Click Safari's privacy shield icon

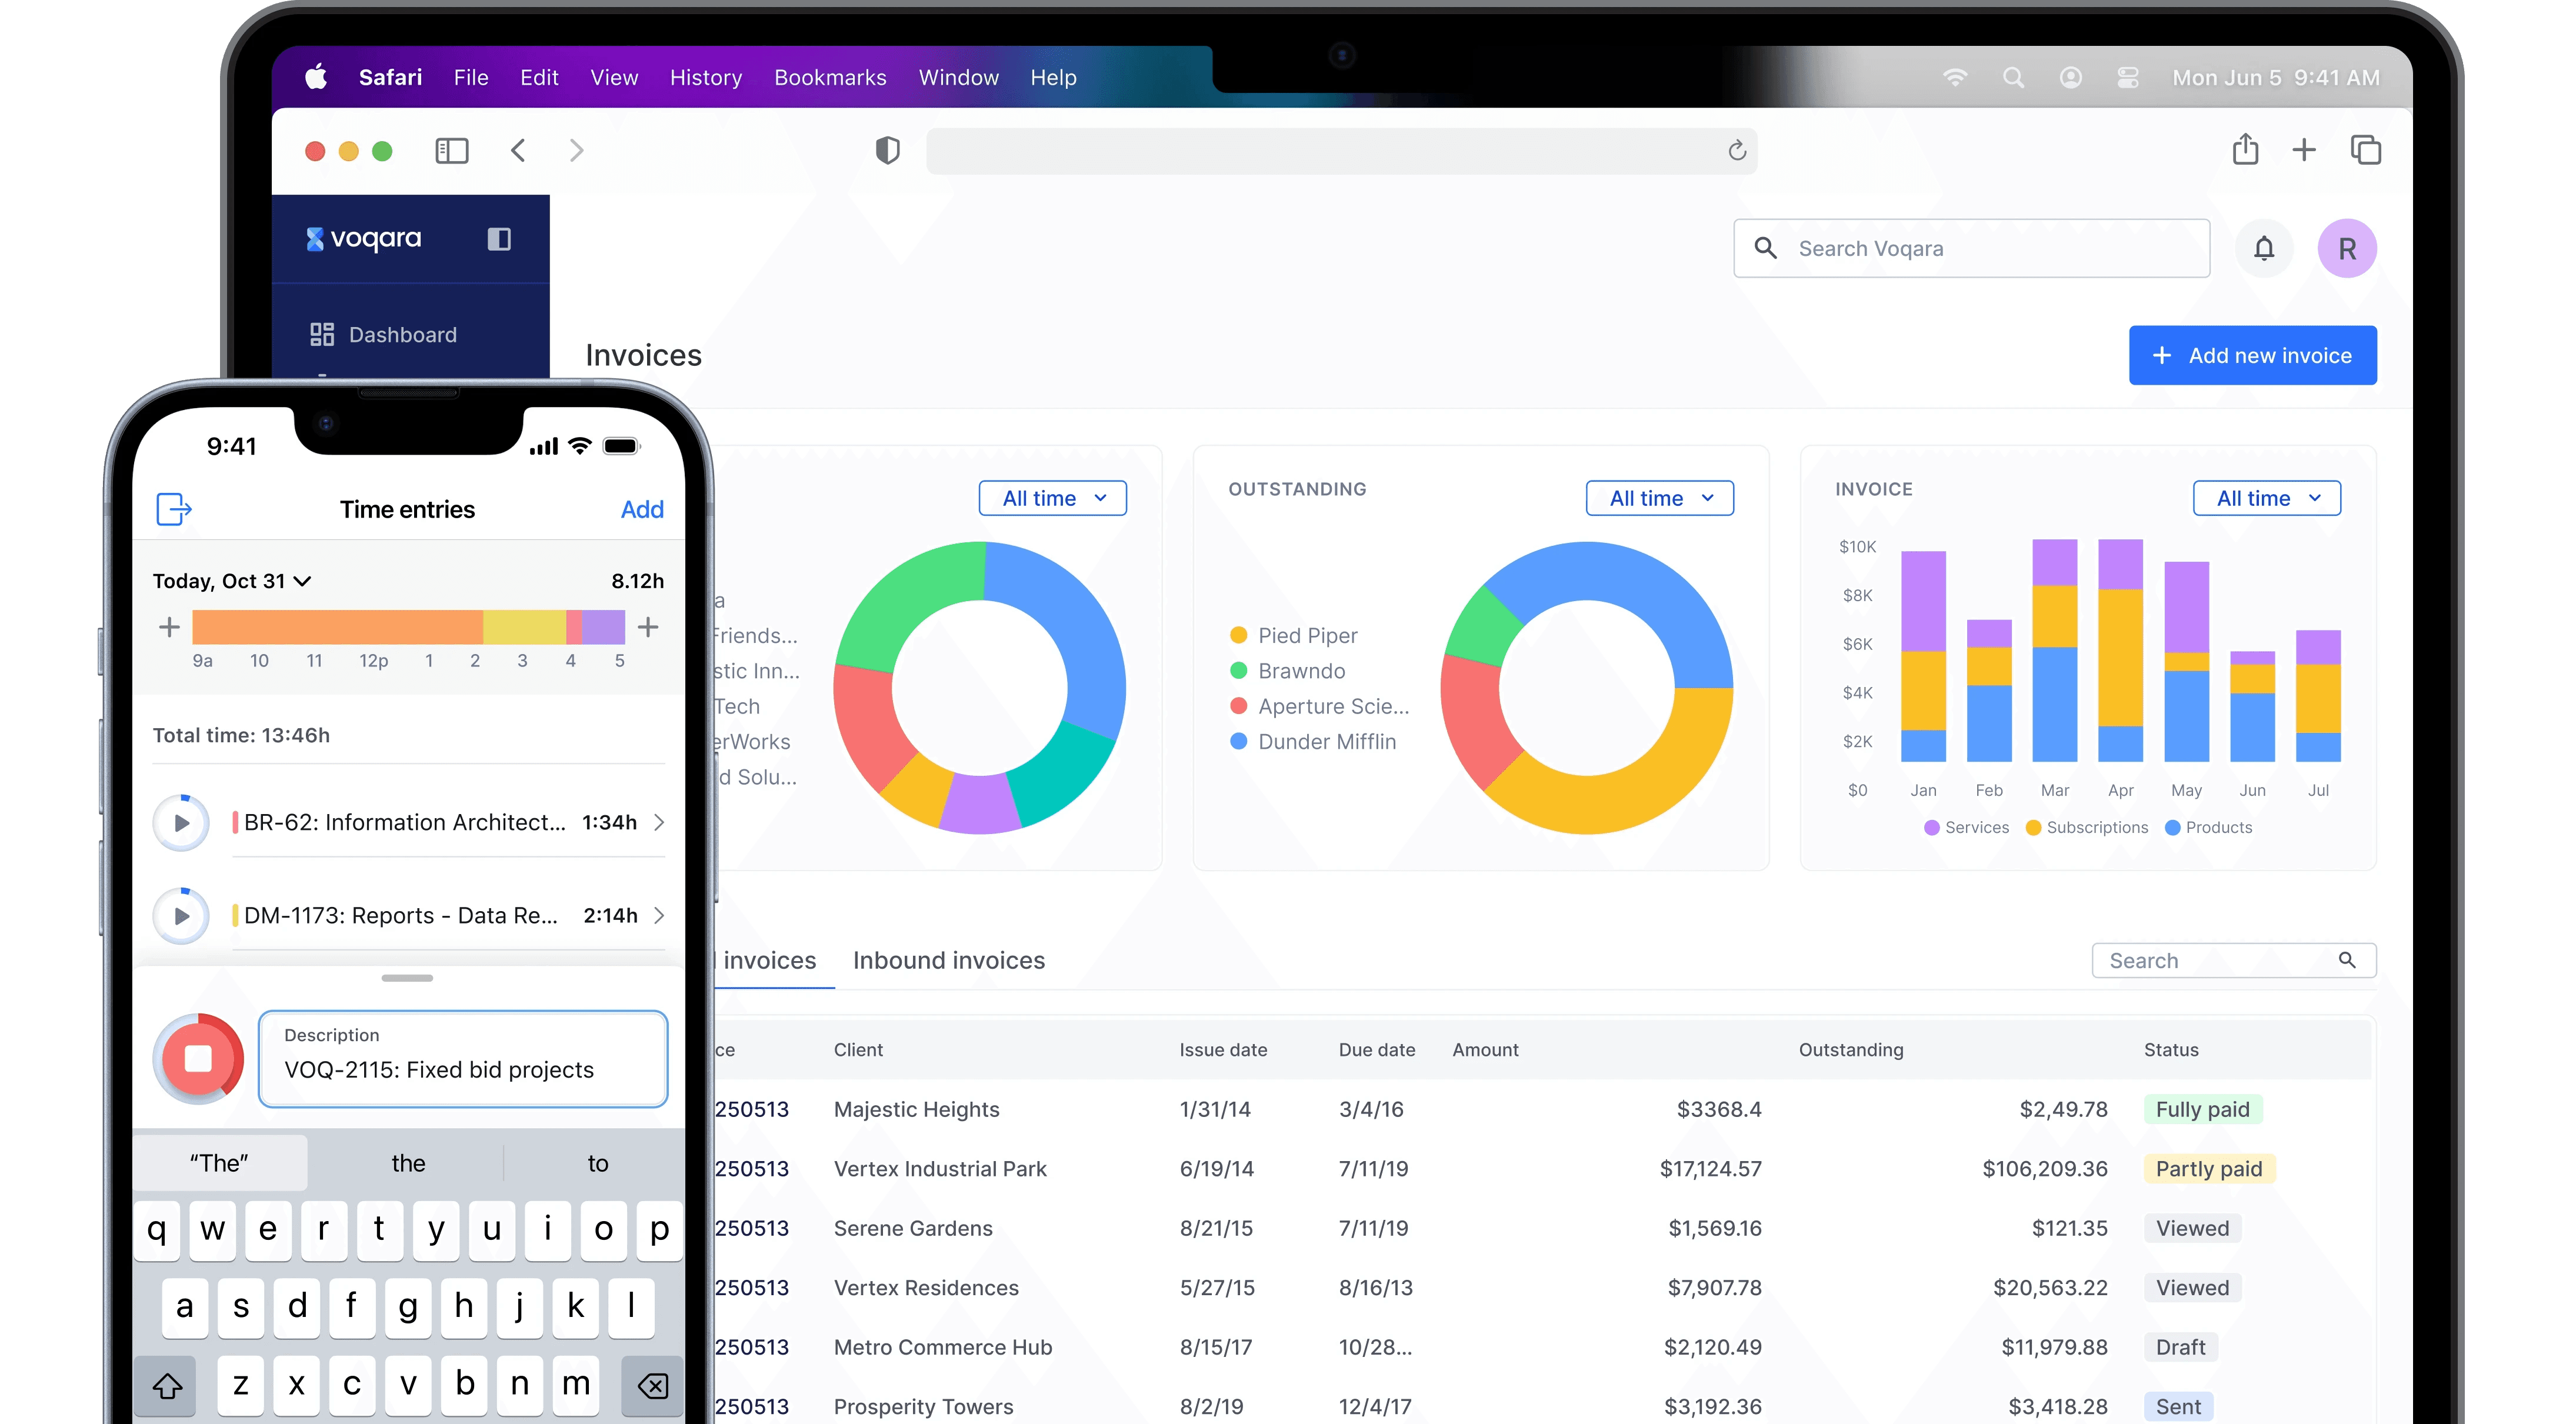pos(887,151)
